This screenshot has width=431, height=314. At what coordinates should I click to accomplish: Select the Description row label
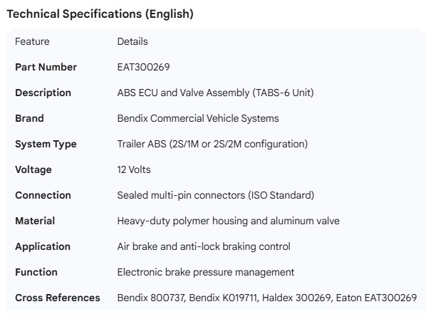[43, 93]
